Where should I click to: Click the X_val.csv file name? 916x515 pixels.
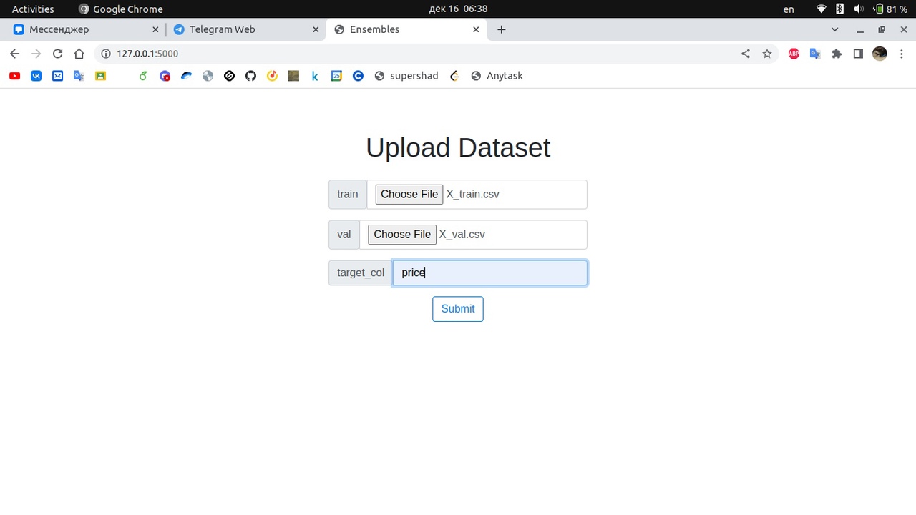tap(462, 235)
